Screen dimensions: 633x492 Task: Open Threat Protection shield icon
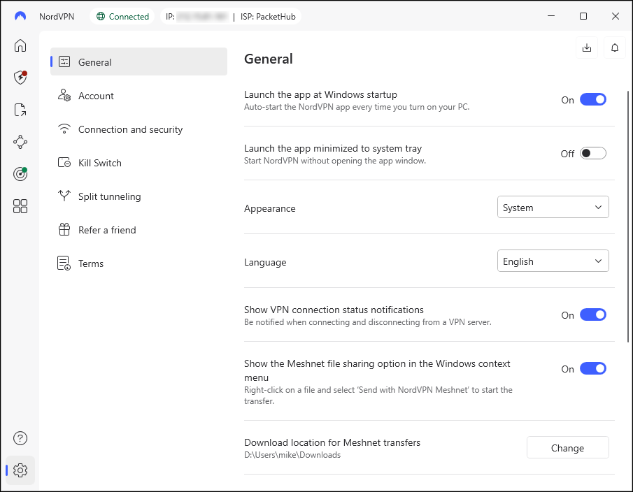tap(20, 78)
